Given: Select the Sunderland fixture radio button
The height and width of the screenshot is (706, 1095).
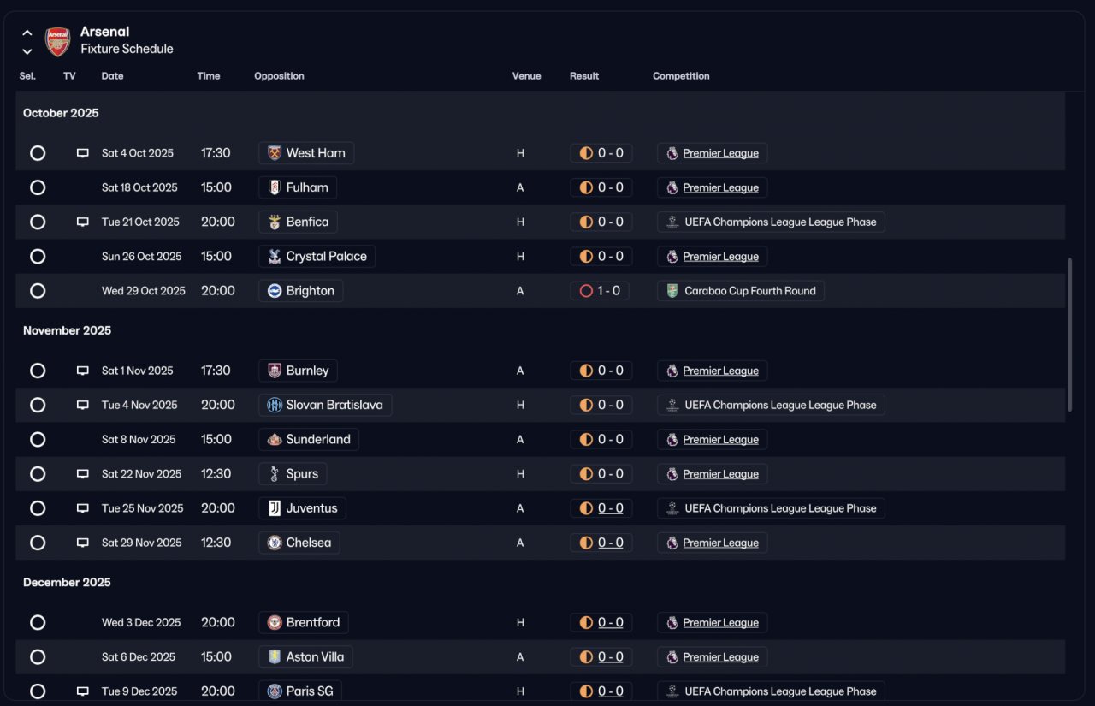Looking at the screenshot, I should (38, 439).
